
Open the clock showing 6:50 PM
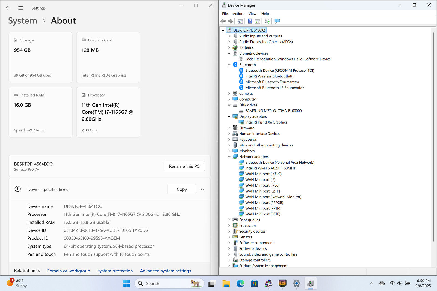(423, 283)
